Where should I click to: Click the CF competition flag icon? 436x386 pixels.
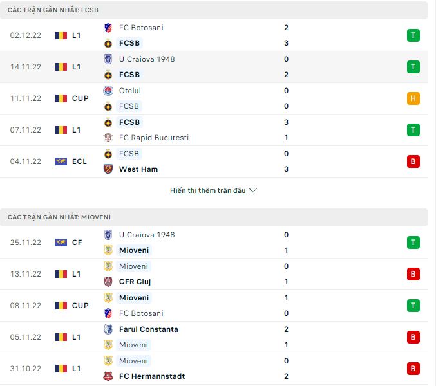click(61, 243)
